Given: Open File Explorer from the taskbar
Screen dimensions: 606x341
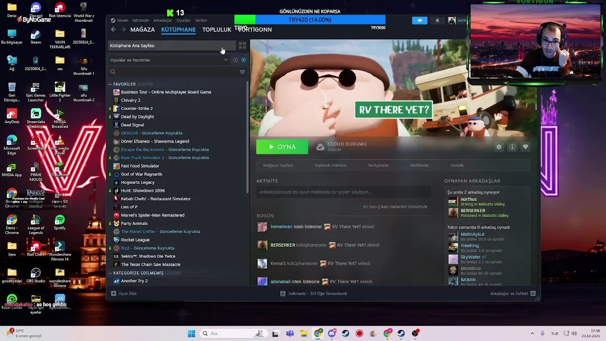Looking at the screenshot, I should click(x=303, y=333).
